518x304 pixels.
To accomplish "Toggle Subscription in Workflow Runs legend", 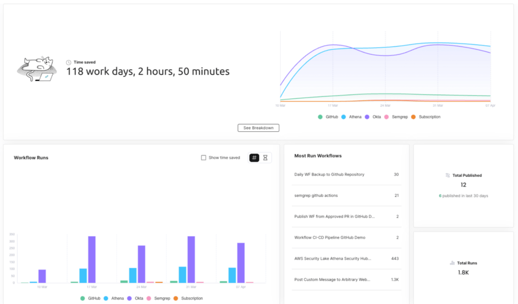I will [x=188, y=298].
